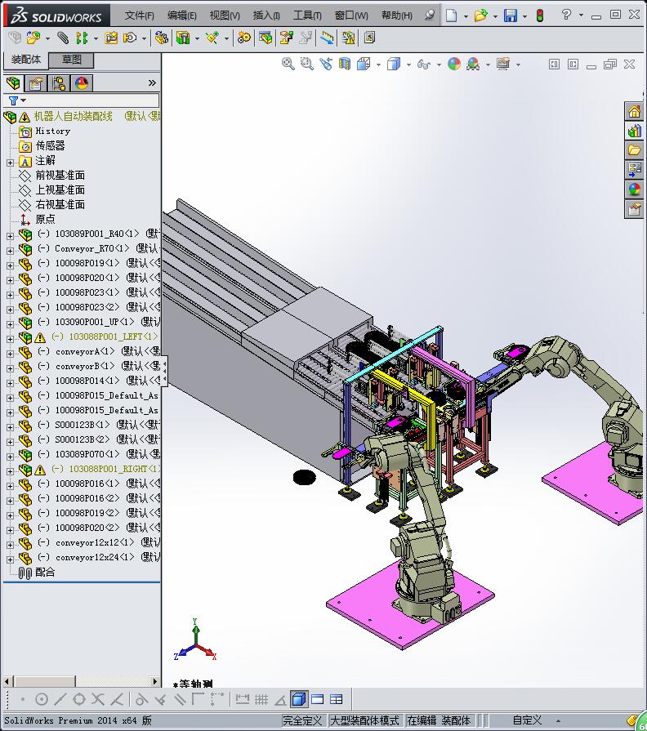This screenshot has height=731, width=647.
Task: Click the Display style cube icon
Action: click(394, 64)
